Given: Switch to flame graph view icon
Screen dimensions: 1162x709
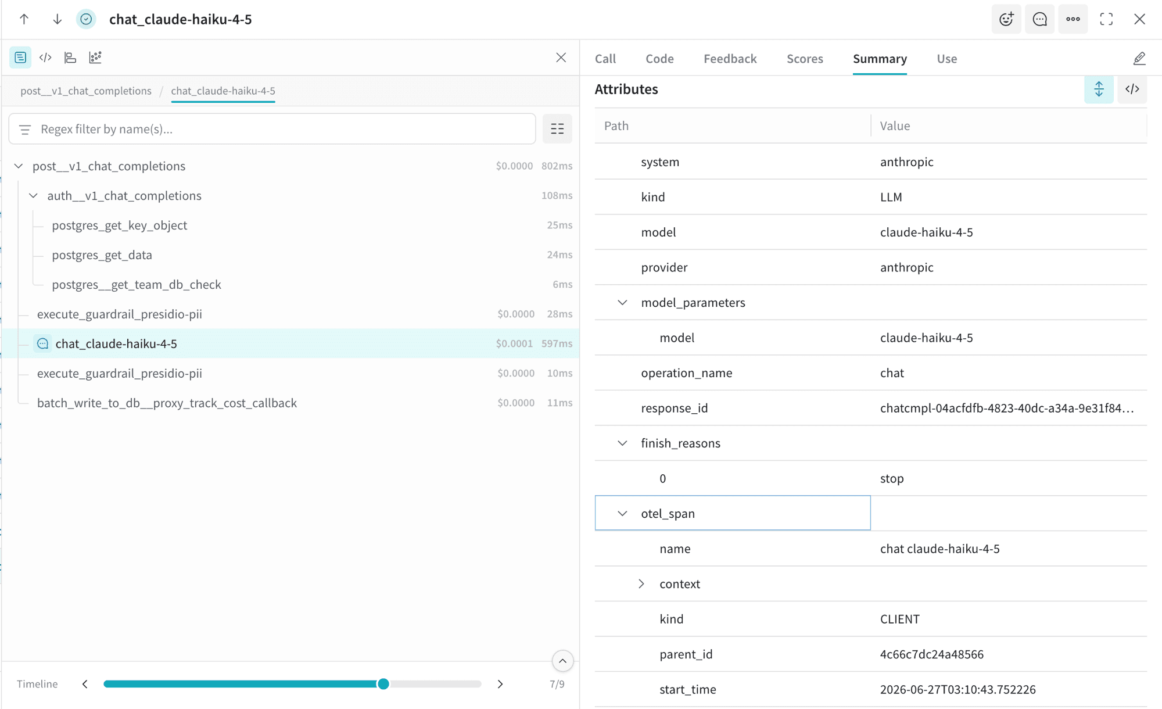Looking at the screenshot, I should (70, 58).
